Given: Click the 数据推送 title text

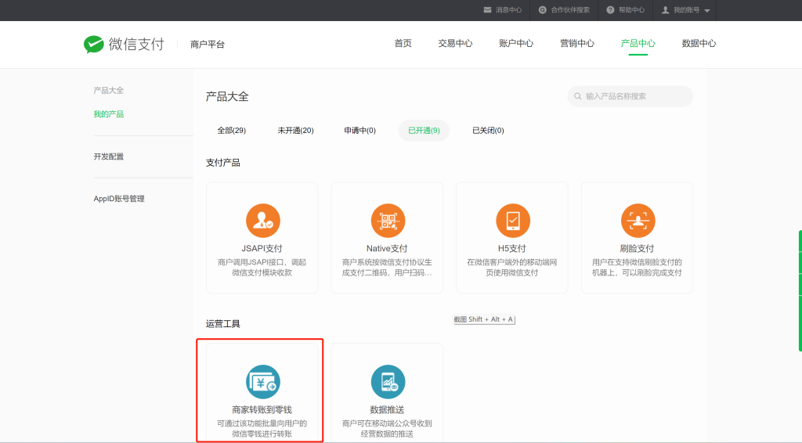Looking at the screenshot, I should click(x=387, y=410).
